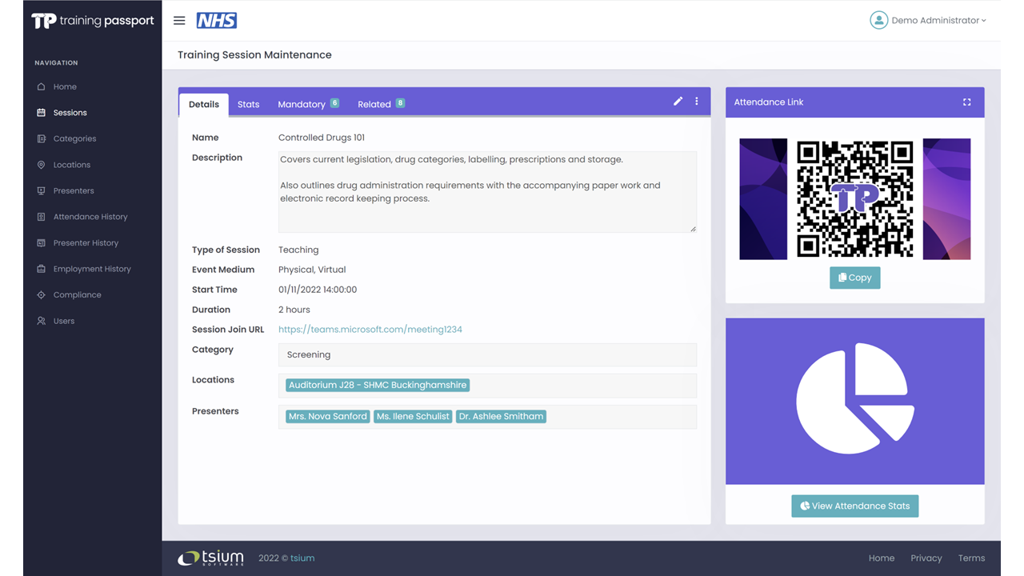1024x576 pixels.
Task: Click inside the Description text area
Action: [x=488, y=192]
